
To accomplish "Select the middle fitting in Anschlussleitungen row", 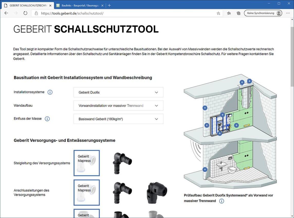I will [122, 193].
